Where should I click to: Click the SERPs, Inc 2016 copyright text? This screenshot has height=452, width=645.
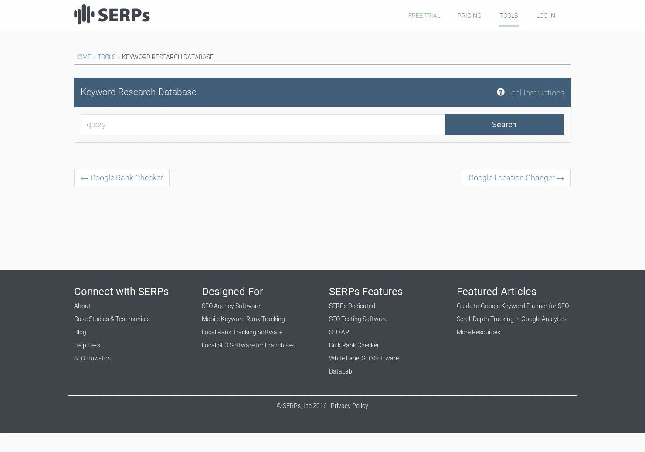point(302,406)
